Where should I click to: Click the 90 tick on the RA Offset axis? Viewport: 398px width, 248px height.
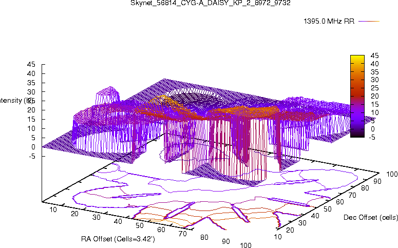click(x=226, y=241)
